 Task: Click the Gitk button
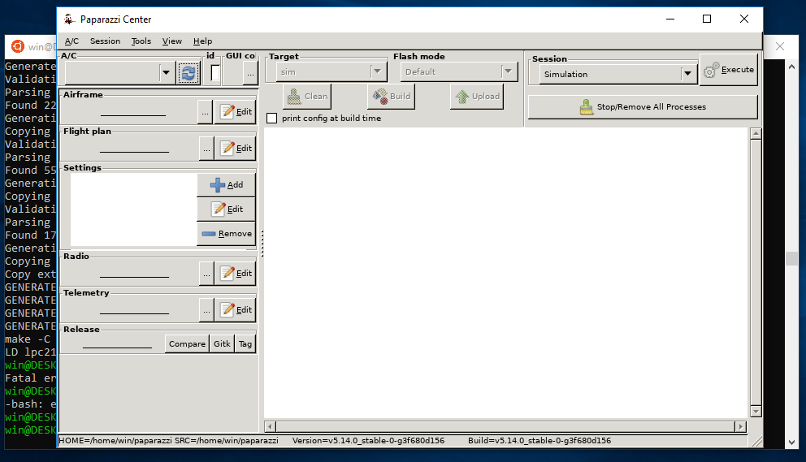pyautogui.click(x=222, y=343)
